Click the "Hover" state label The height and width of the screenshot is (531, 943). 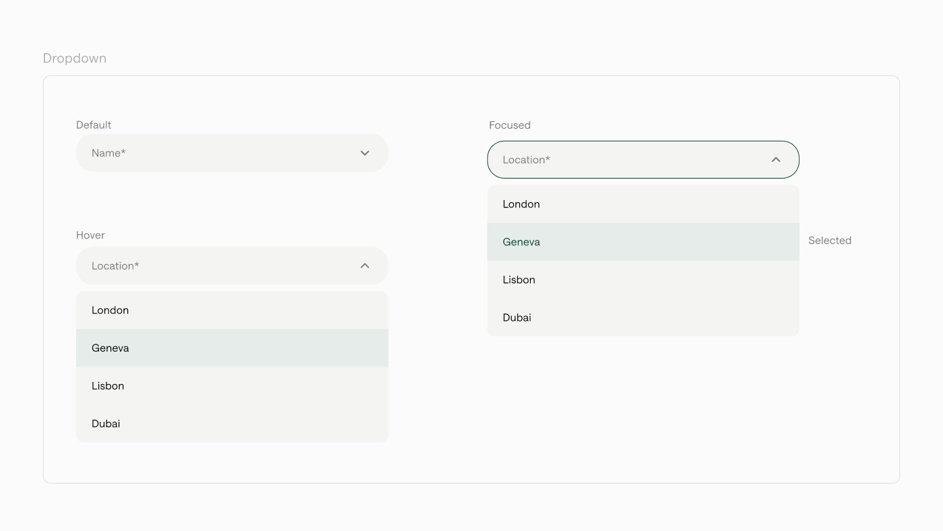(x=90, y=235)
